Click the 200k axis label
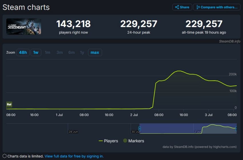Image resolution: width=243 pixels, height=160 pixels. (x=233, y=74)
